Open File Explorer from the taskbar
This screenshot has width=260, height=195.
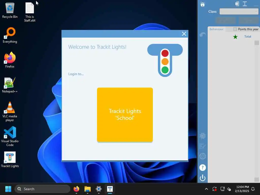[x=87, y=189]
